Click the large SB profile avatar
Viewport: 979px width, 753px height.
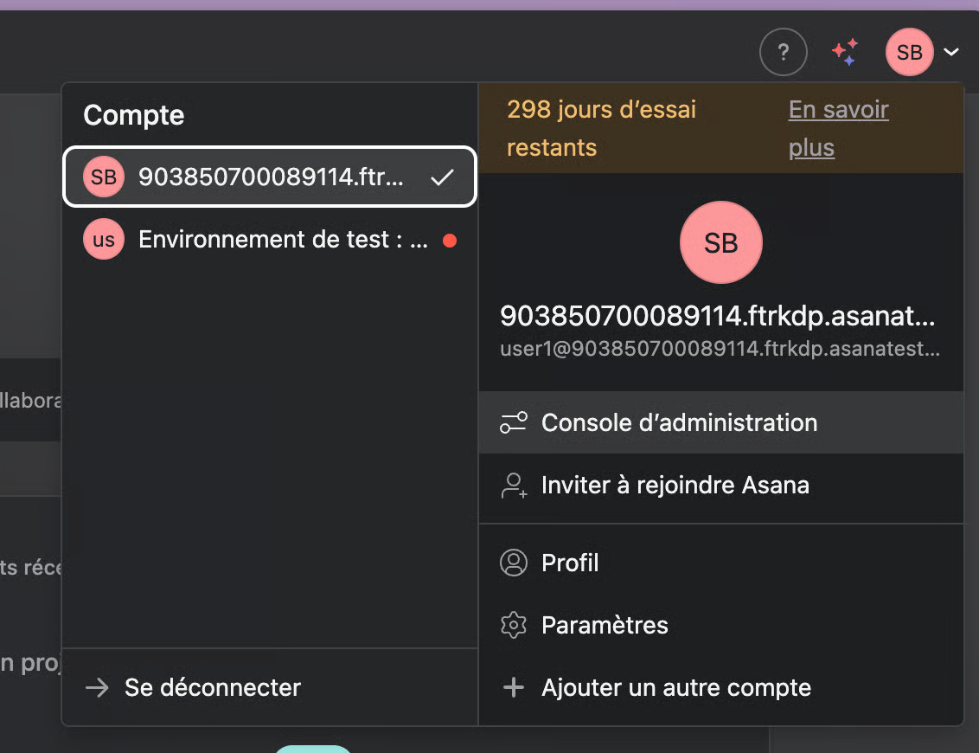(x=720, y=243)
